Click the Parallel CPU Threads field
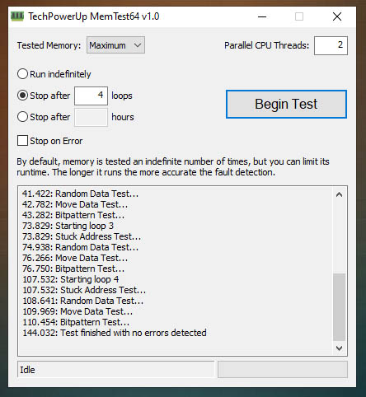This screenshot has height=397, width=366. (331, 45)
